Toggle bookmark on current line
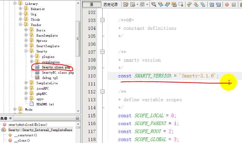This screenshot has height=143, width=242. tap(203, 4)
